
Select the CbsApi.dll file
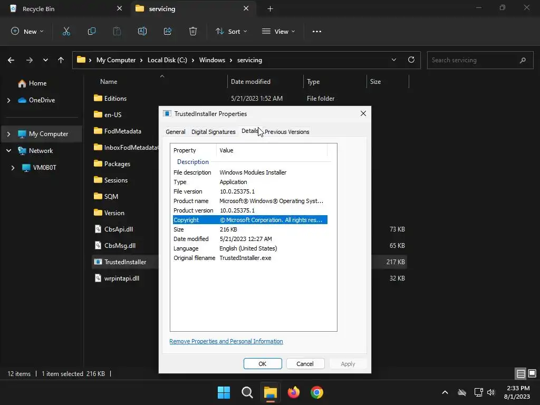(x=119, y=229)
